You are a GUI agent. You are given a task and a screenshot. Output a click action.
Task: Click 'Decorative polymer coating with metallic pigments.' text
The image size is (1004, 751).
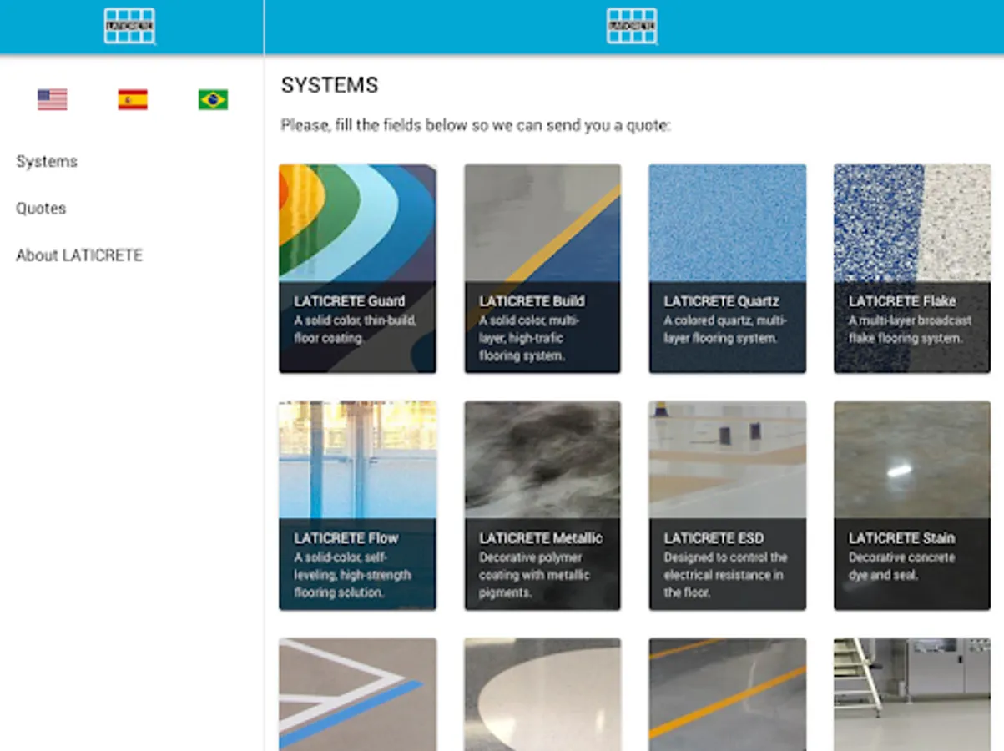pos(534,575)
